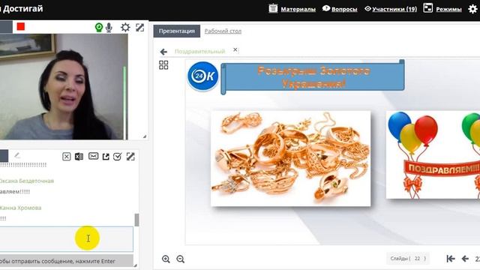
Task: Click the 'нажмите Enter' hint bar
Action: pos(66,261)
